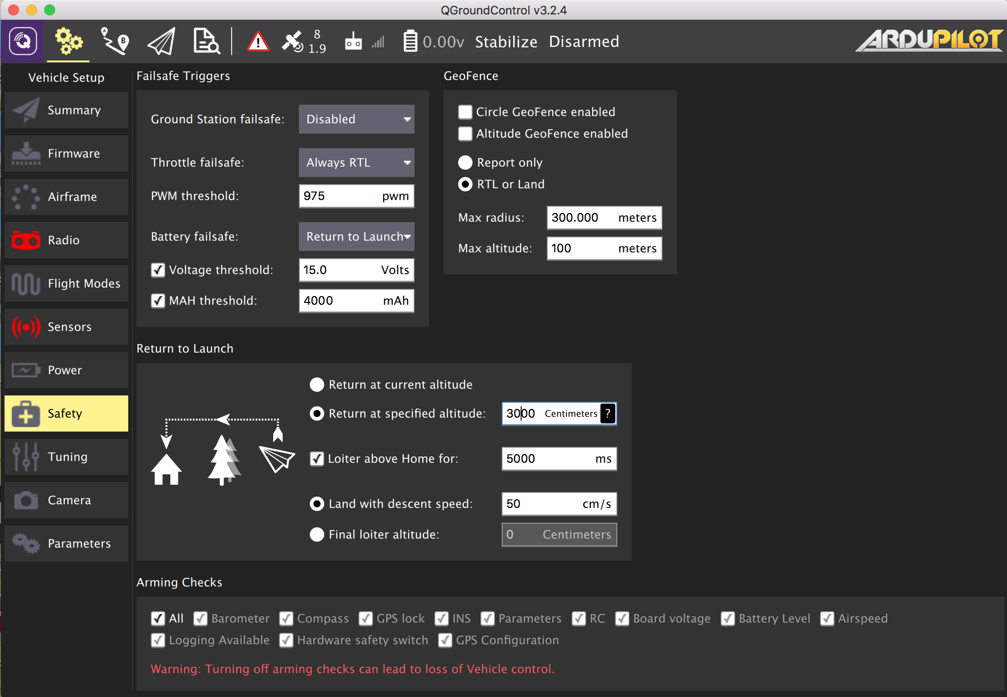Go to the Parameters setup page
Viewport: 1007px width, 697px height.
(x=66, y=544)
